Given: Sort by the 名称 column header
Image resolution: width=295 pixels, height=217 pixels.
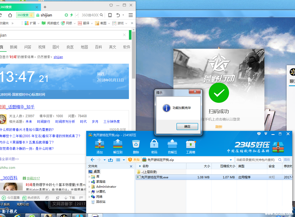Looking at the screenshot, I should 161,166.
